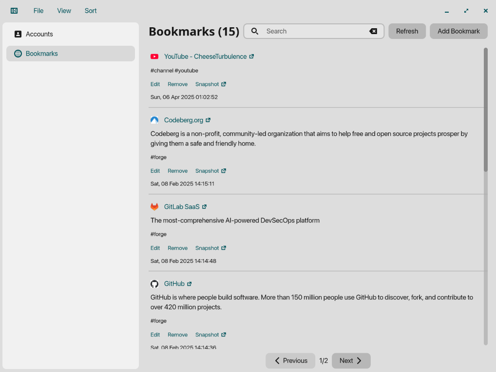Click the Codeberg non-profit description text
The width and height of the screenshot is (496, 372).
pyautogui.click(x=309, y=138)
